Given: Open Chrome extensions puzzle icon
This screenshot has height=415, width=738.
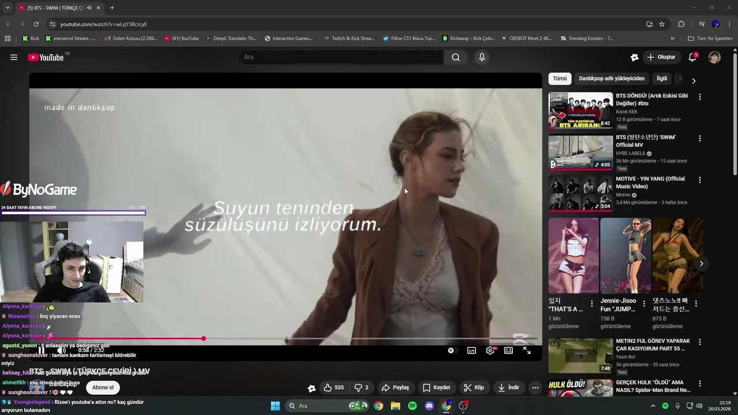Looking at the screenshot, I should (x=681, y=24).
